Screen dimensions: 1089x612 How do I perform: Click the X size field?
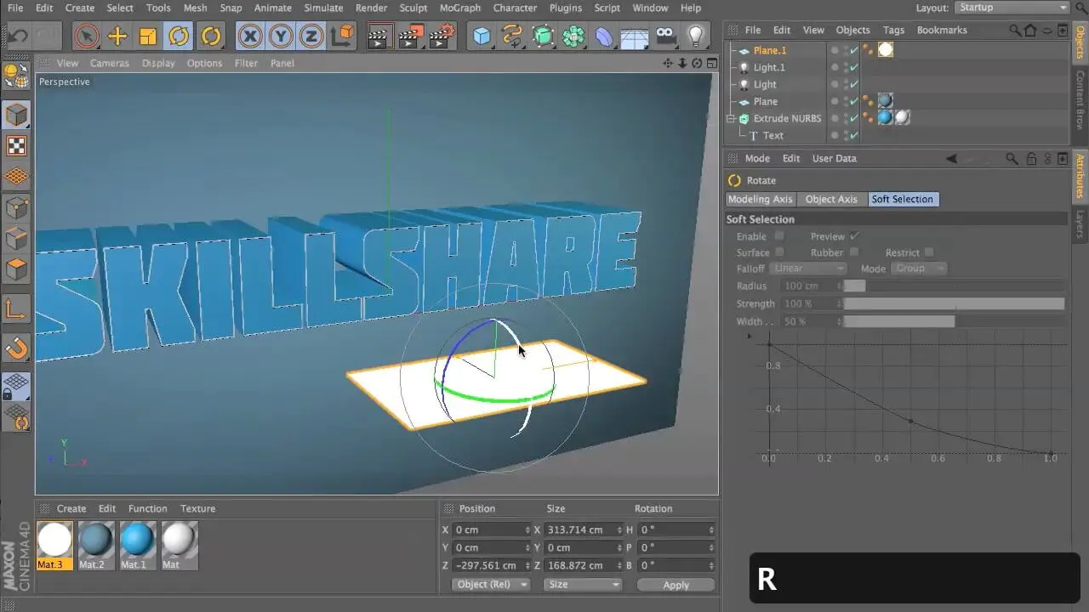(583, 530)
